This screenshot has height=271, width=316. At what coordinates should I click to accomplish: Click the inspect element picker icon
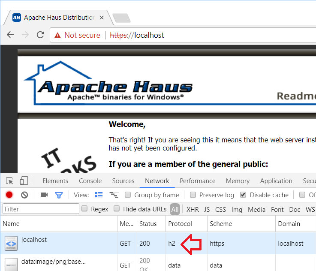pyautogui.click(x=10, y=181)
